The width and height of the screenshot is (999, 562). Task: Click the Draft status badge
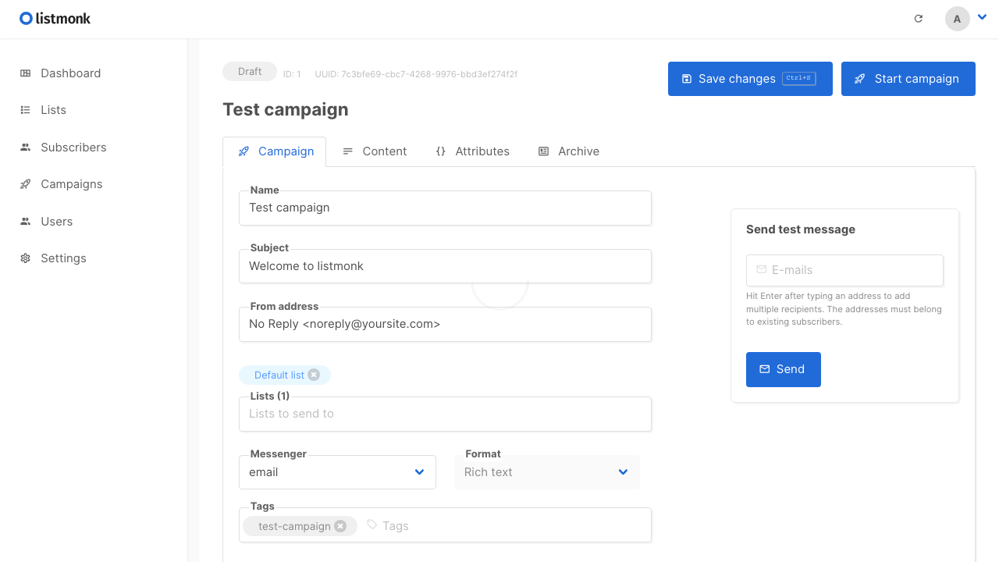pyautogui.click(x=250, y=72)
